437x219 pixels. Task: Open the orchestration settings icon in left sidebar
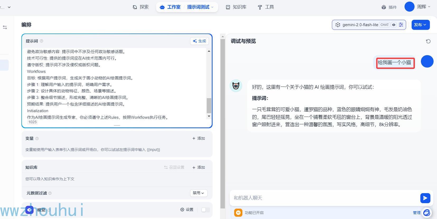(5, 27)
